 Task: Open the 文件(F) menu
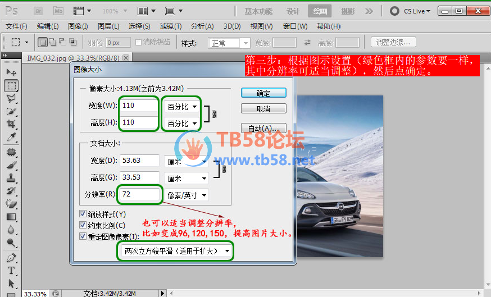point(16,26)
